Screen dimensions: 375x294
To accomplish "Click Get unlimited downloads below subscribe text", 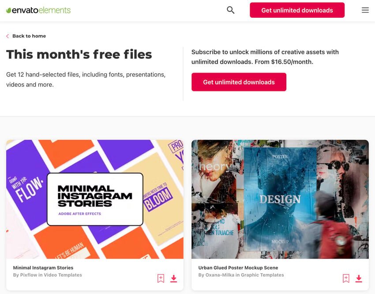I will (x=239, y=82).
